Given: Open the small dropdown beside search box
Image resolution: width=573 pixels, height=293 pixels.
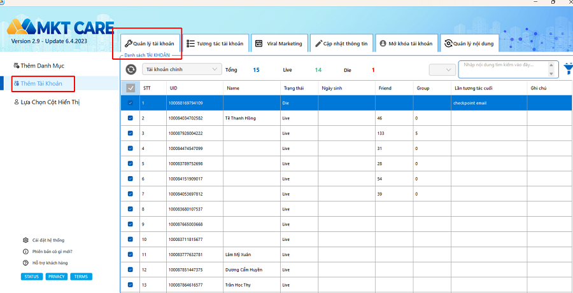Looking at the screenshot, I should tap(442, 70).
